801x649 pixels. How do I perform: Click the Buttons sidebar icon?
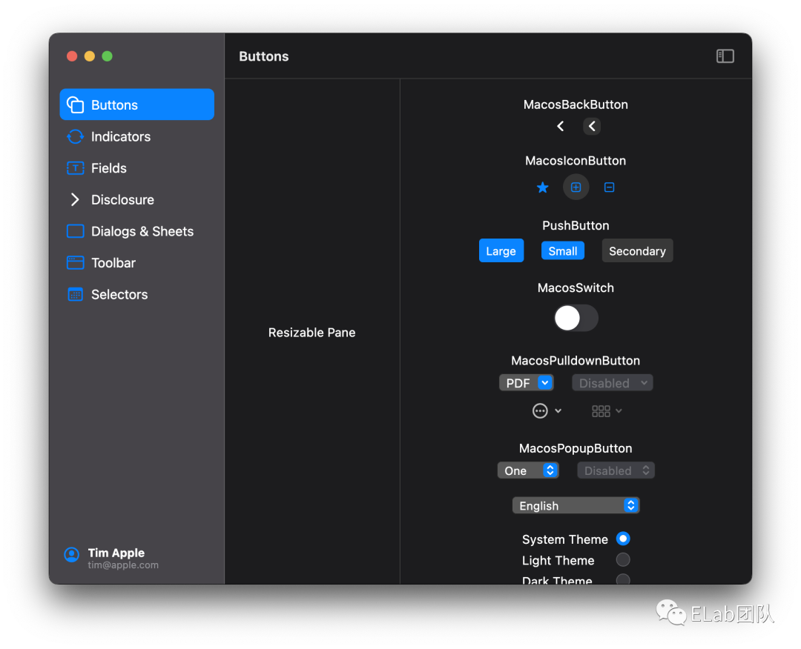click(x=75, y=104)
